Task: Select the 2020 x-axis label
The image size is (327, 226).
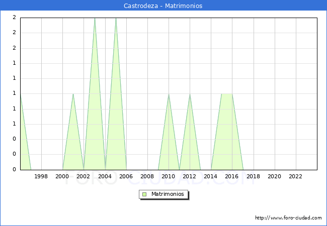Action: coord(274,177)
